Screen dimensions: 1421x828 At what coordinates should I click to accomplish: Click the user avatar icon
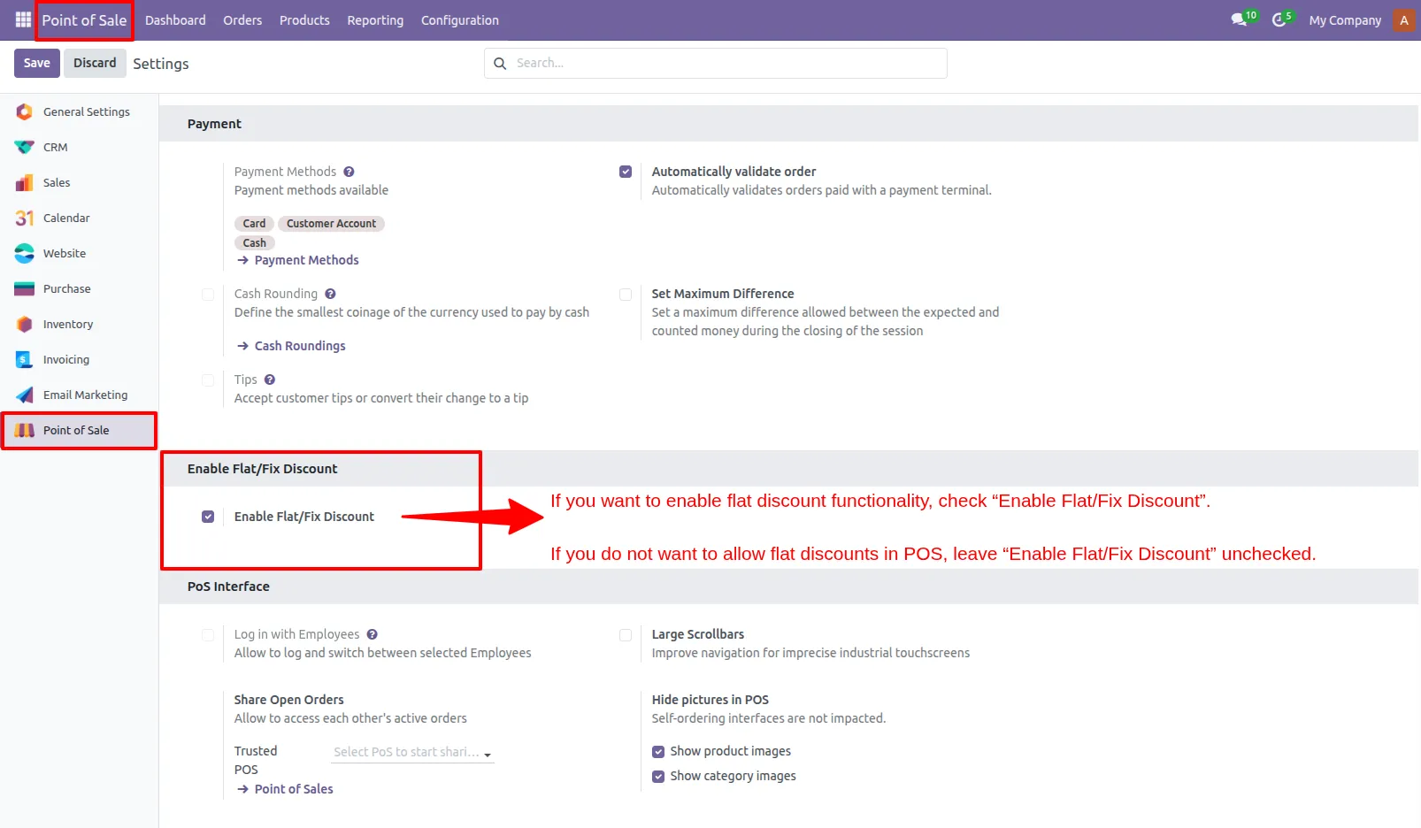click(1403, 19)
